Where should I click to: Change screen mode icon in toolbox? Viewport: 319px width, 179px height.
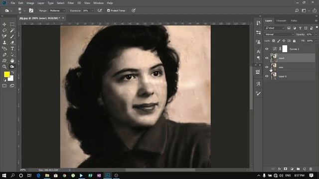(x=12, y=86)
